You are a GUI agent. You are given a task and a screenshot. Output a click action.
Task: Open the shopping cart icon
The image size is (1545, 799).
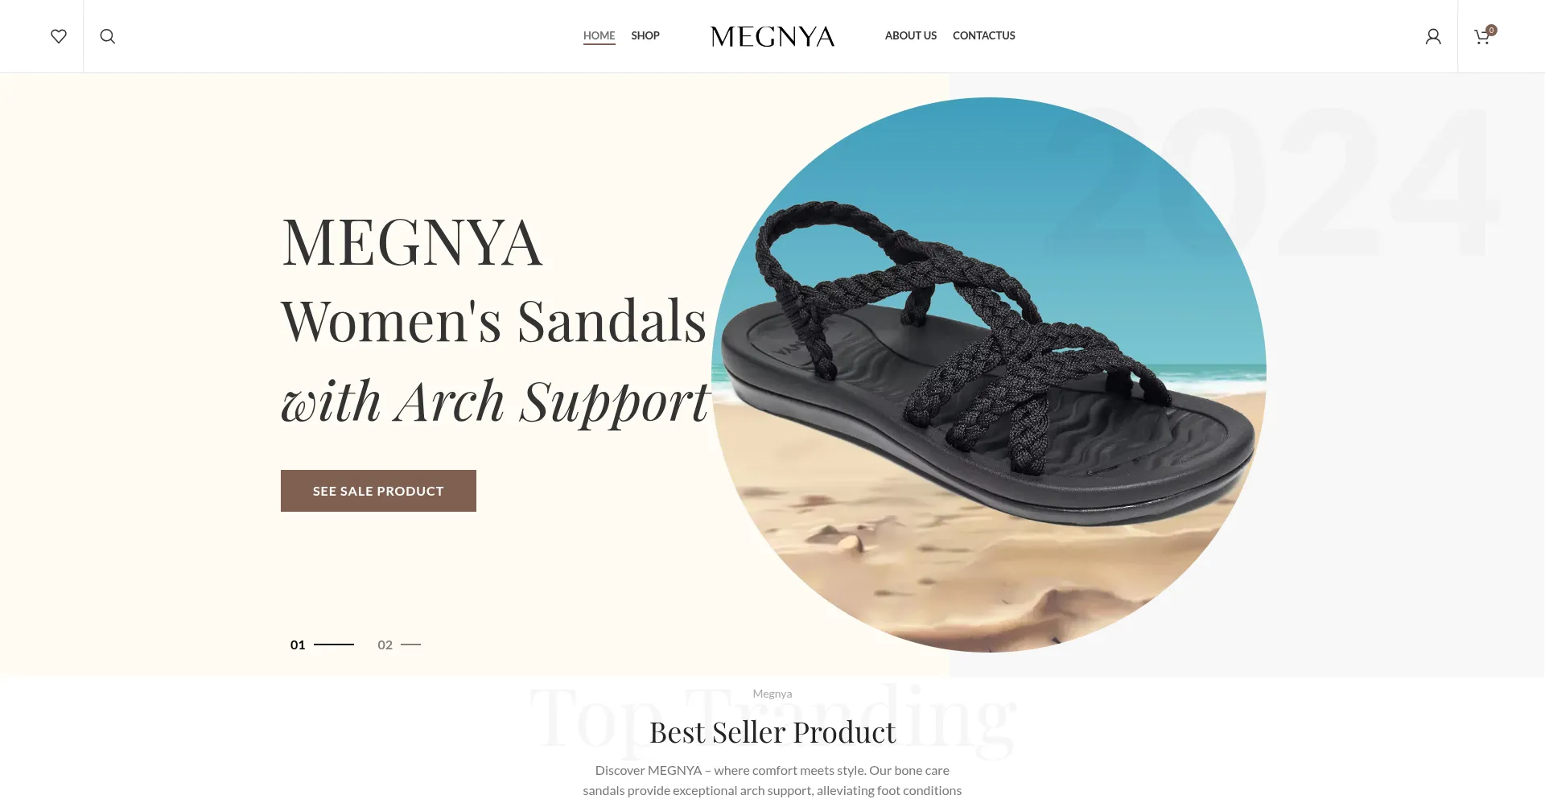click(x=1481, y=37)
